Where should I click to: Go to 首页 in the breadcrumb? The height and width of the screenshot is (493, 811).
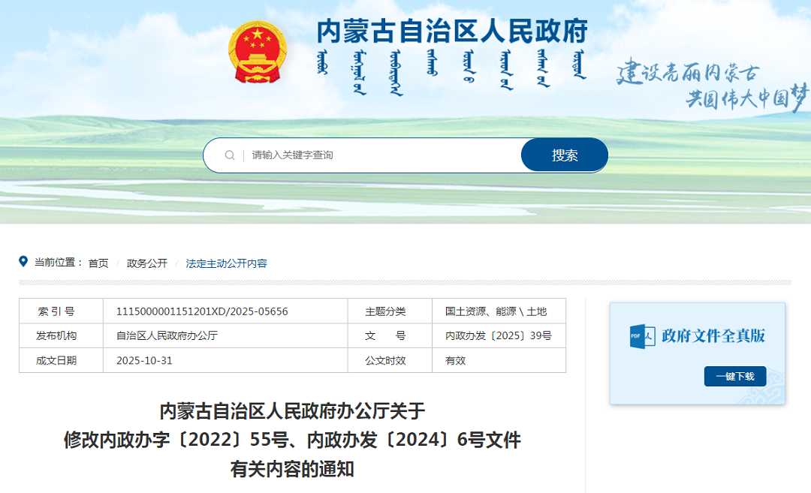(98, 263)
